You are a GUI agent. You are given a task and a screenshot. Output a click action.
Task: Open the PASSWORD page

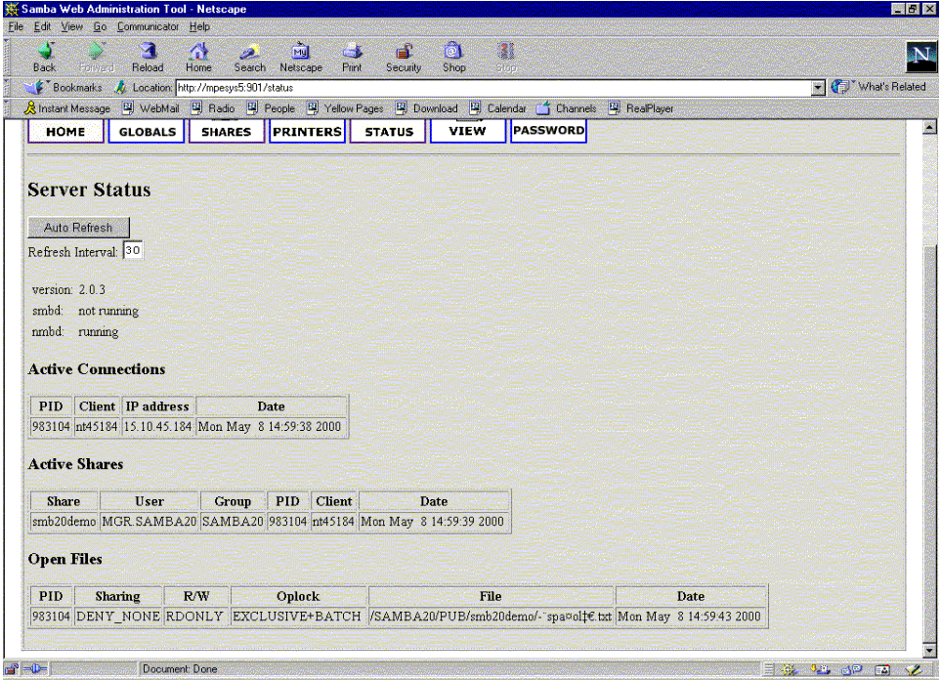(x=548, y=130)
